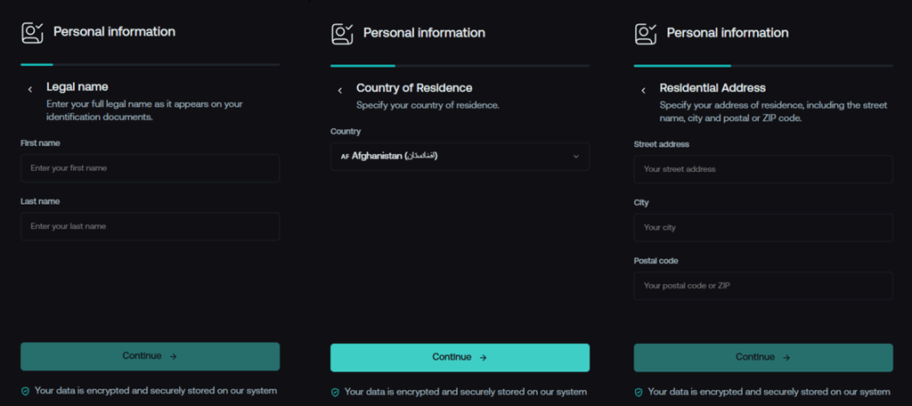Click Continue on the Legal name form
Image resolution: width=912 pixels, height=406 pixels.
(x=150, y=356)
